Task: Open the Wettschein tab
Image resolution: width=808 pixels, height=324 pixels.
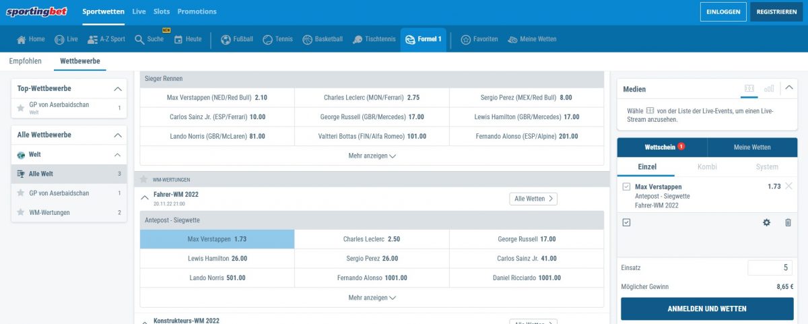Action: [x=662, y=147]
